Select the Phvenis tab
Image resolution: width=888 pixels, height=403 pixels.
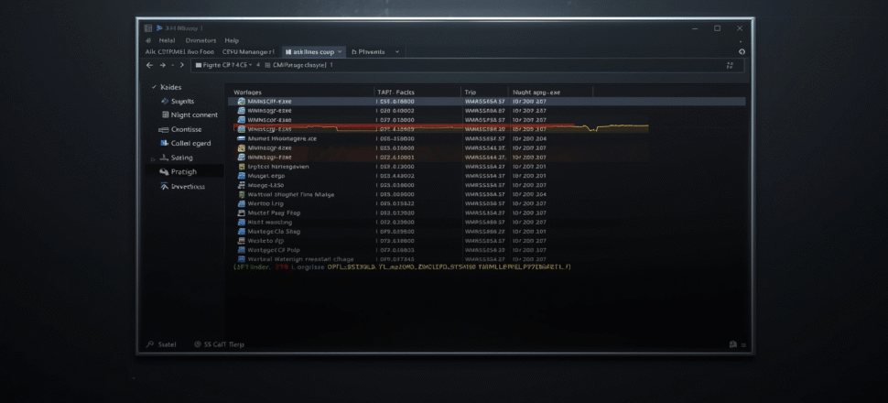[368, 52]
